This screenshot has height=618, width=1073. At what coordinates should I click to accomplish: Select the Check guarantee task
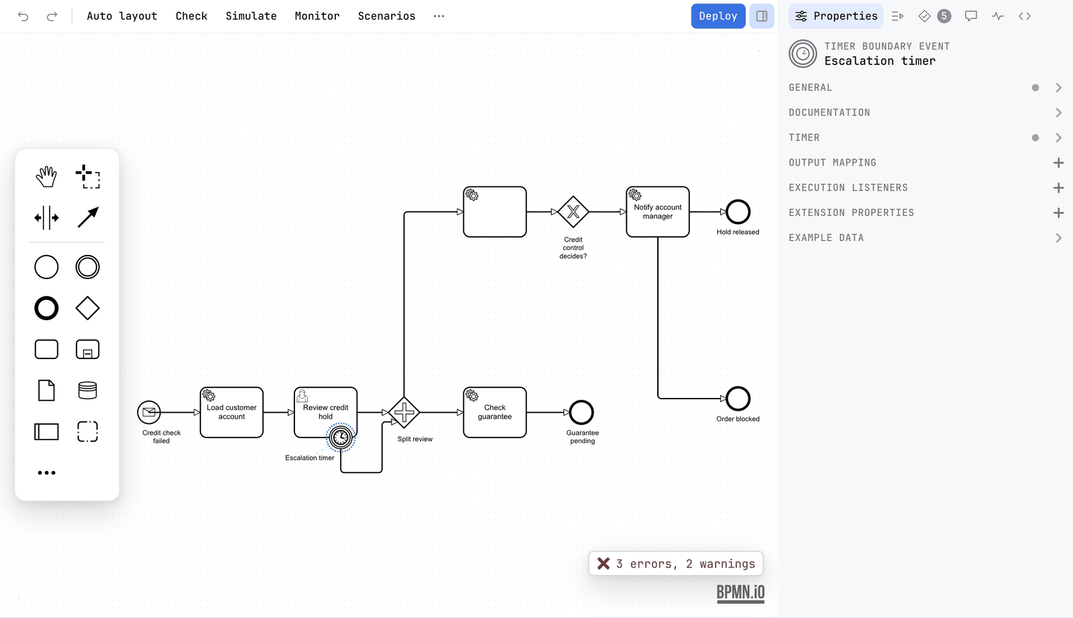coord(495,413)
